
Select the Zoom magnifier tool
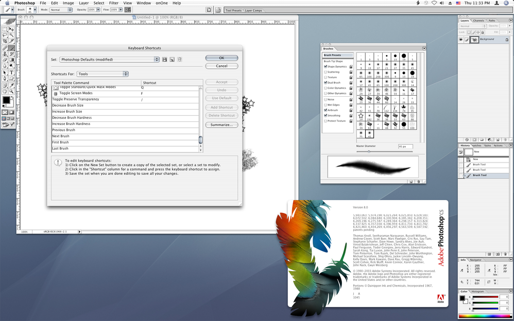[11, 92]
